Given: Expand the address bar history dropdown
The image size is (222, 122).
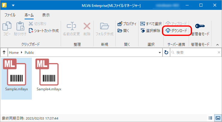Looking at the screenshot, I should pos(160,53).
